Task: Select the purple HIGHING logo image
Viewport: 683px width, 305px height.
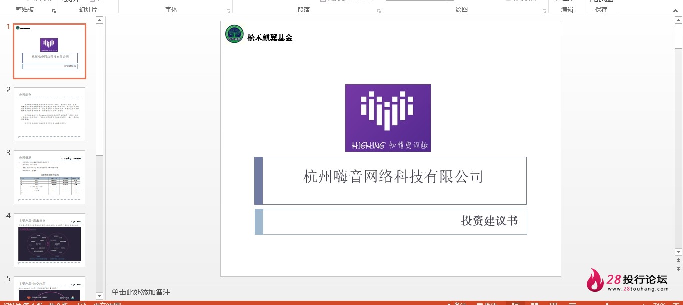Action: click(x=388, y=118)
